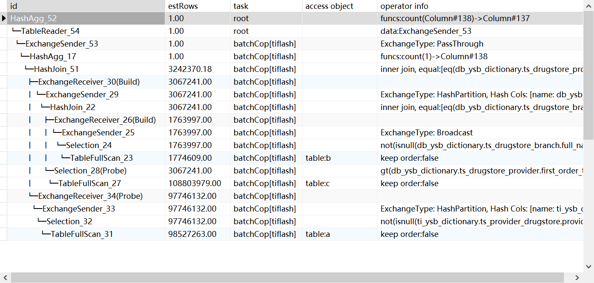Click the current row indicator arrow
The height and width of the screenshot is (283, 594).
click(x=4, y=18)
